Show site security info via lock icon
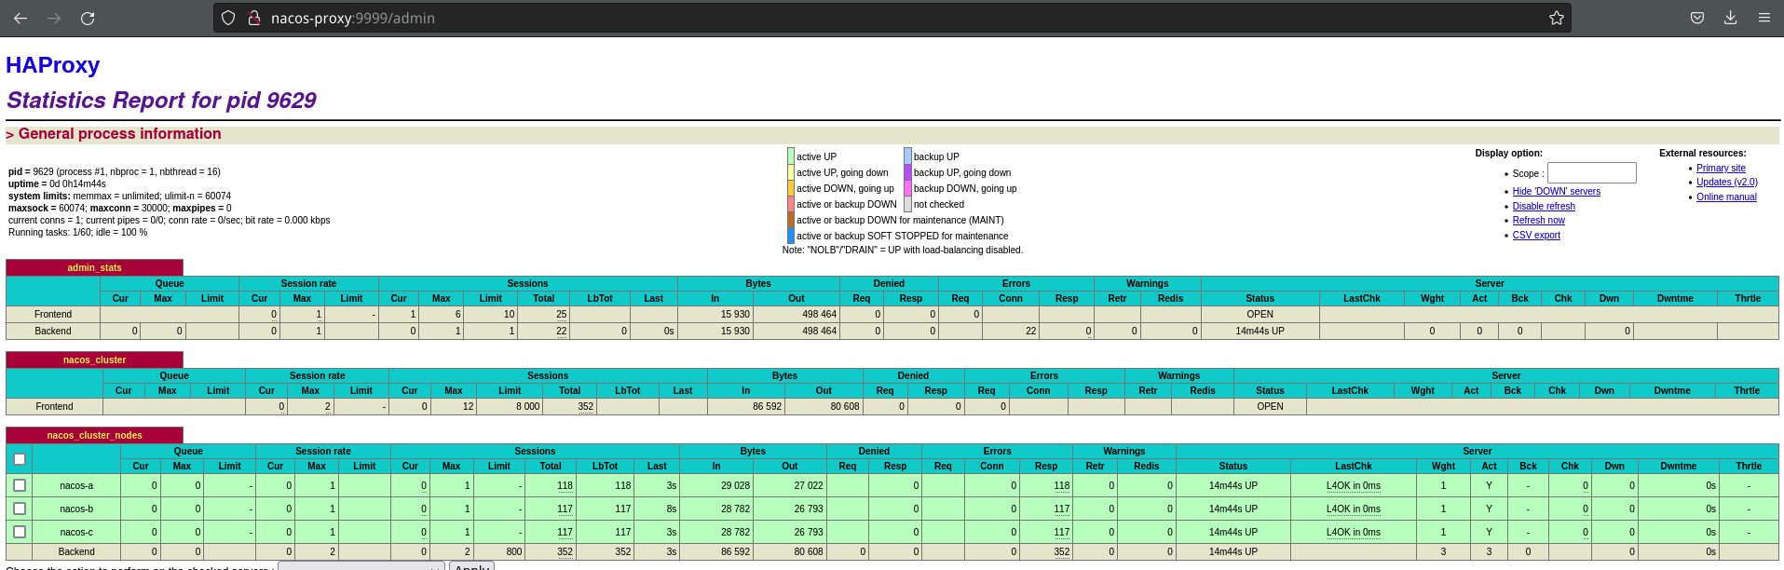This screenshot has height=570, width=1784. [x=253, y=18]
